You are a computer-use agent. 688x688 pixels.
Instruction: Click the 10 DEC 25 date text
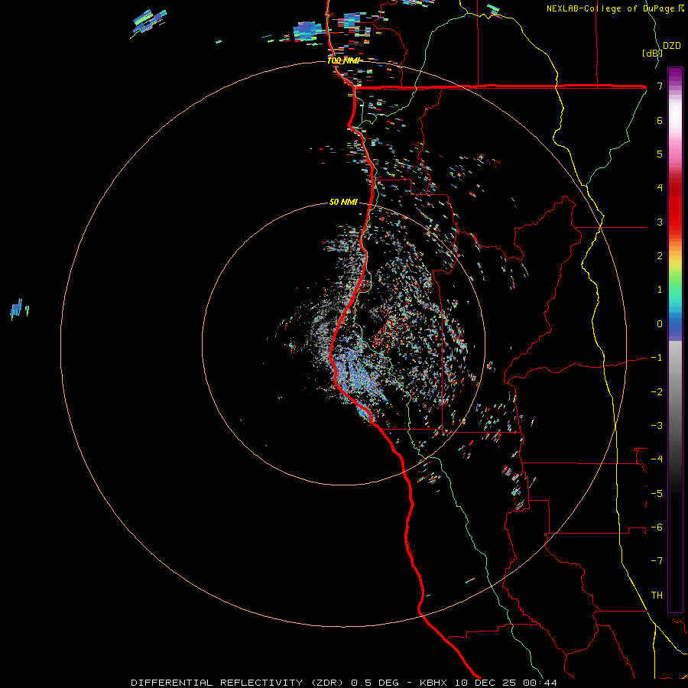pos(484,683)
